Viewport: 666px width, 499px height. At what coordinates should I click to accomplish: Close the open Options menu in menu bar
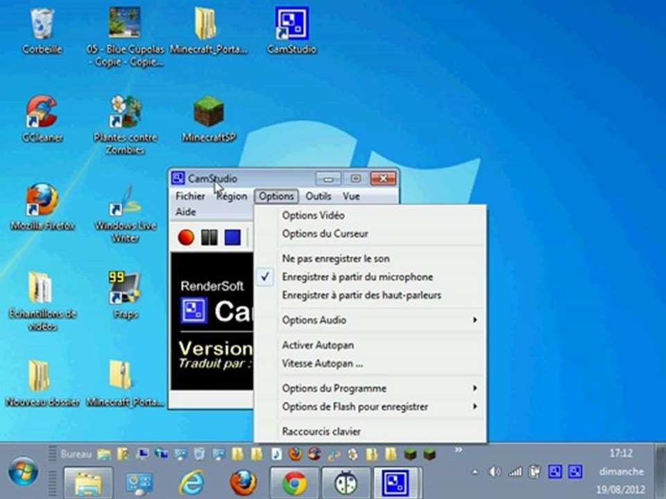pos(277,196)
